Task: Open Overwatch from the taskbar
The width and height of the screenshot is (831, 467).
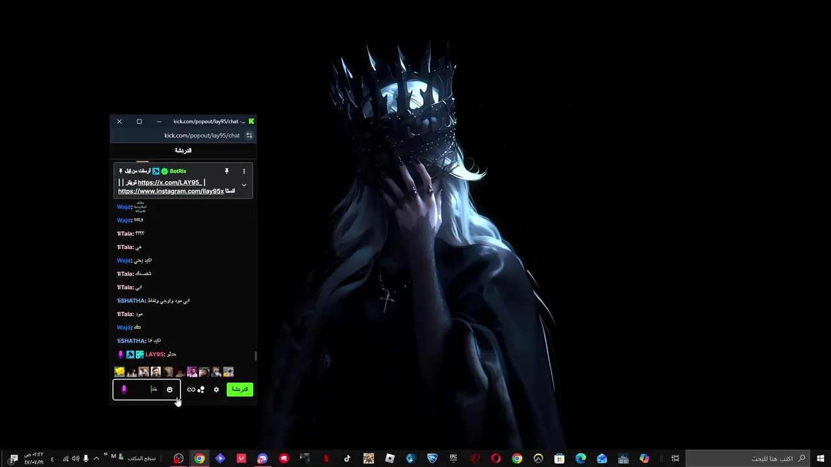Action: pyautogui.click(x=538, y=459)
